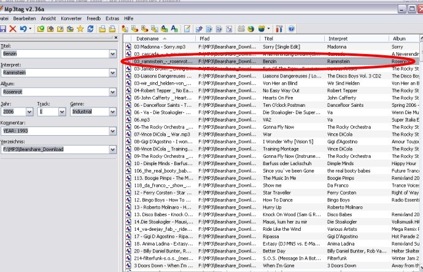Select title cell 'Gonna Fly Now'
The image size is (423, 272).
pos(278,127)
